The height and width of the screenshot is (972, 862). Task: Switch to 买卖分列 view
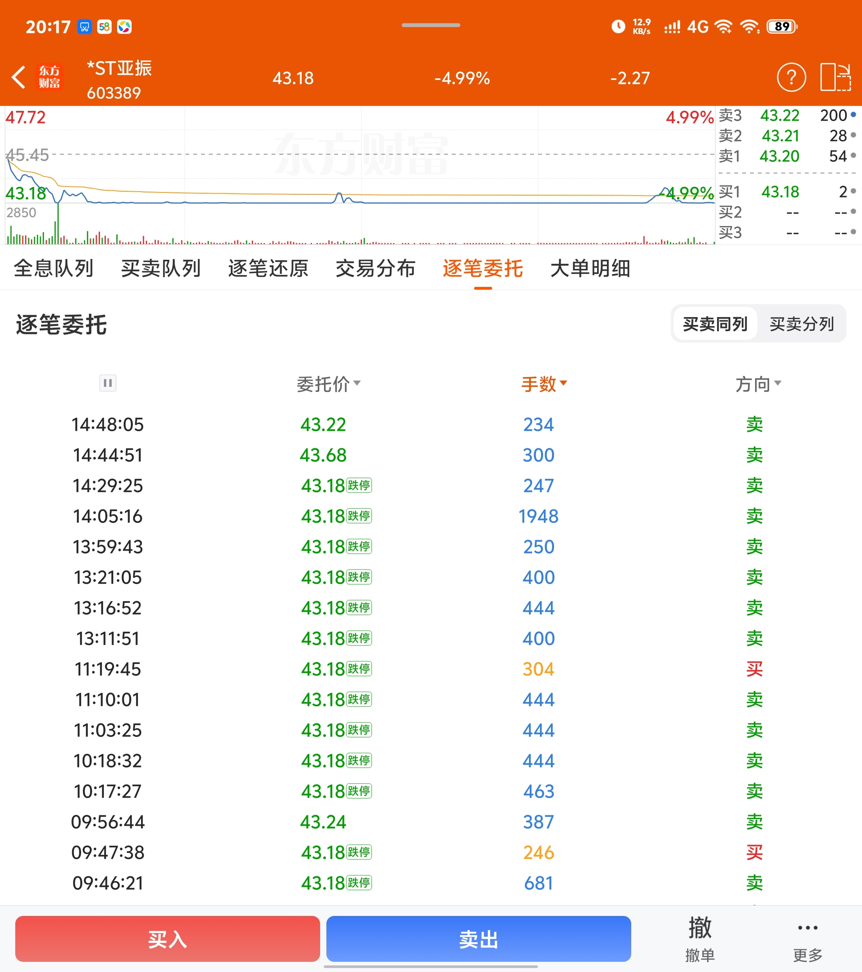(x=802, y=324)
